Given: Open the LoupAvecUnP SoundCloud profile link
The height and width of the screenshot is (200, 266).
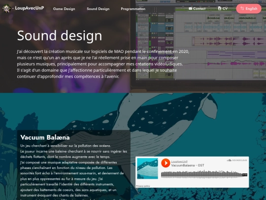Looking at the screenshot, I should (x=179, y=161).
